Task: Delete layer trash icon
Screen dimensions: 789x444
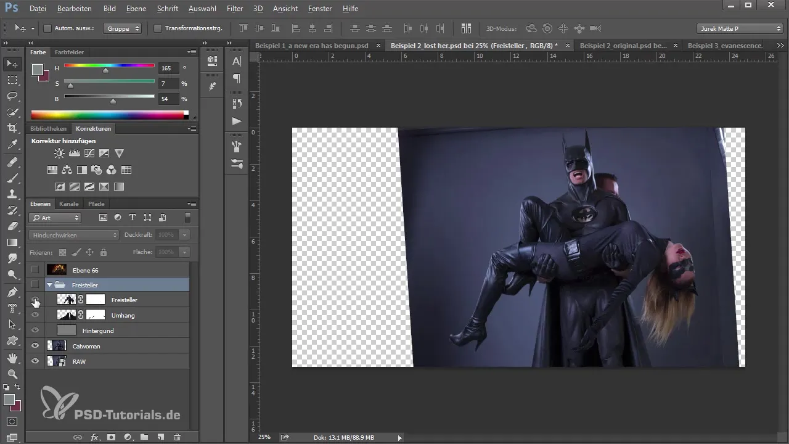Action: pyautogui.click(x=178, y=437)
